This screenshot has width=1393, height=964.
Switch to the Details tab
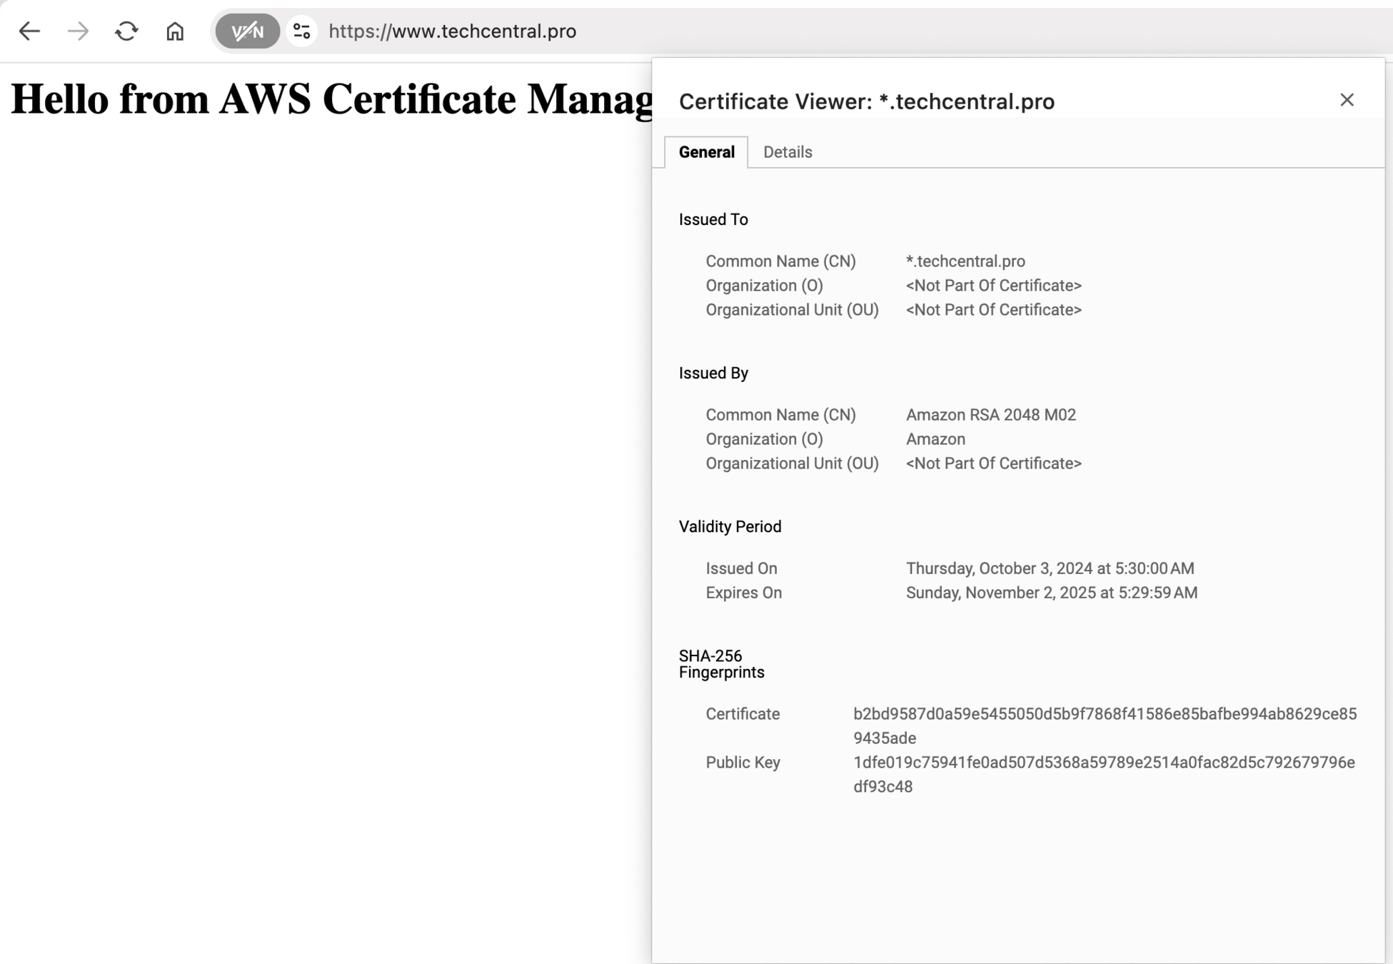pos(788,152)
